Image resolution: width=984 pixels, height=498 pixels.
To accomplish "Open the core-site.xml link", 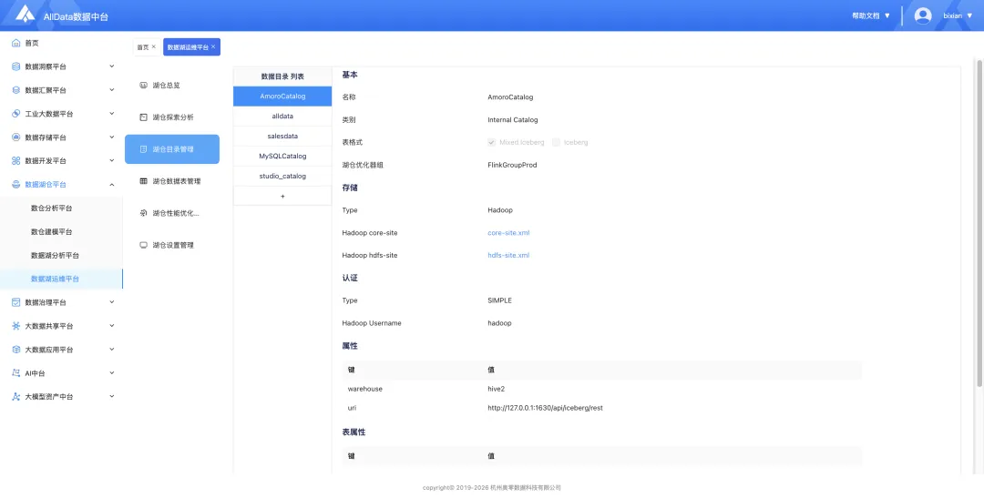I will click(x=508, y=233).
